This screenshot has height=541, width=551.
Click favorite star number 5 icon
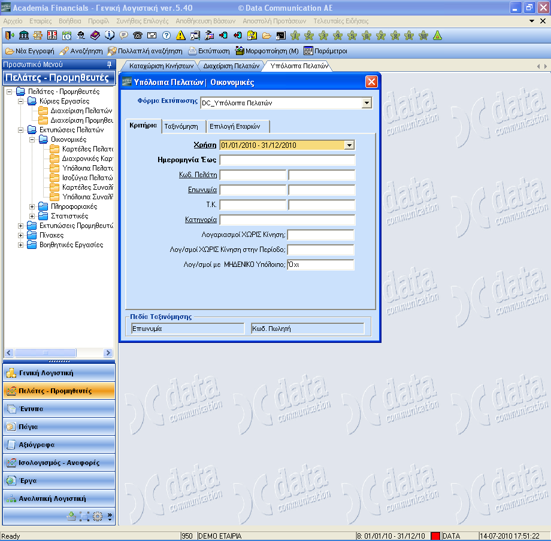coord(352,35)
